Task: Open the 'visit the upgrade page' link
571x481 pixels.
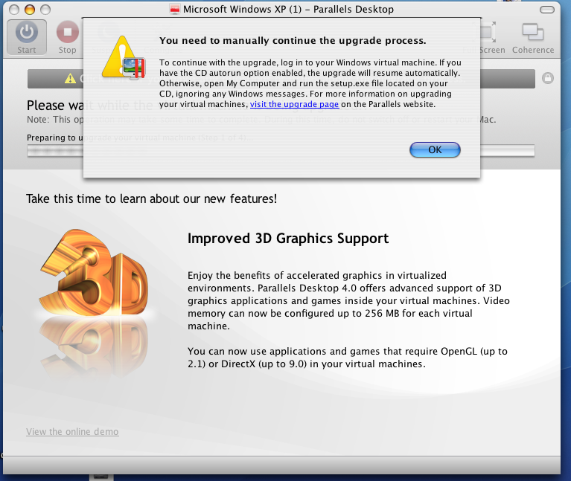Action: pos(294,104)
